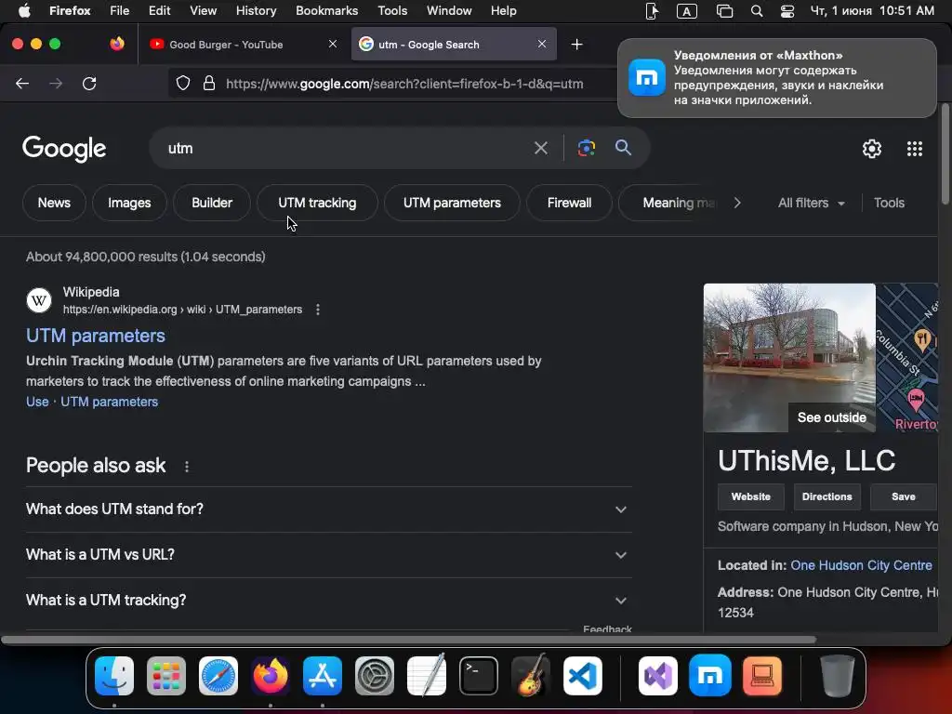Click See outside street view label
Screen dimensions: 952x714
tap(832, 417)
